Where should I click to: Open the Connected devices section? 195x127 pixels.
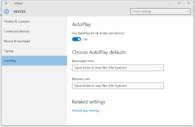[x=16, y=31]
